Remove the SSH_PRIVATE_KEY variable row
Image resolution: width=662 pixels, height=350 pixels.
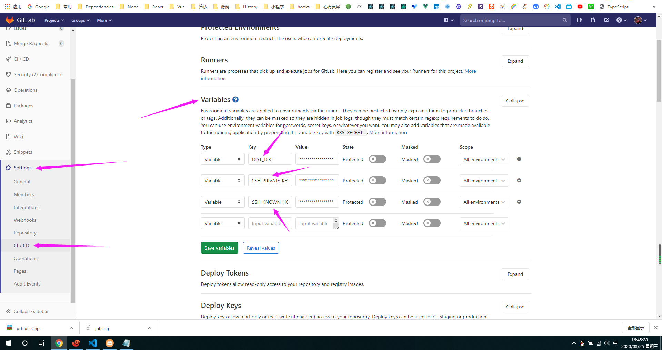(x=519, y=180)
